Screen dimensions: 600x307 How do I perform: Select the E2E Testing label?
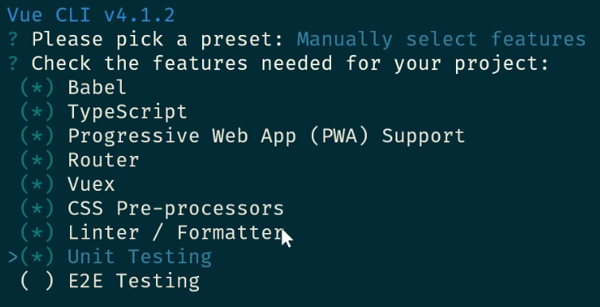(134, 281)
